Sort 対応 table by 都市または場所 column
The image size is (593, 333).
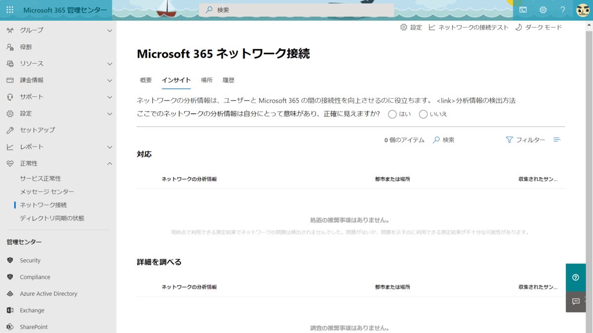pyautogui.click(x=392, y=179)
